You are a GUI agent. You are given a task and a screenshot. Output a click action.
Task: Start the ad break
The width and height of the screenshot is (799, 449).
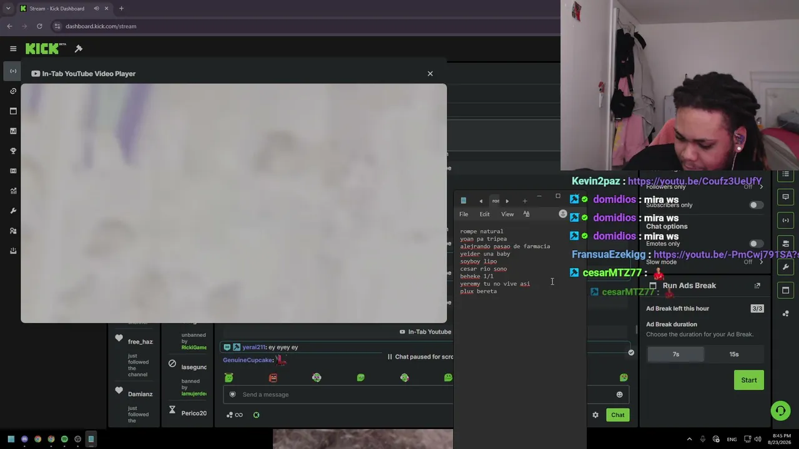click(x=749, y=380)
